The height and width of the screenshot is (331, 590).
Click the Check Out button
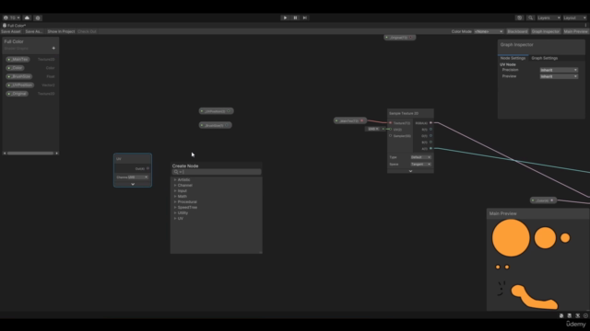coord(87,31)
